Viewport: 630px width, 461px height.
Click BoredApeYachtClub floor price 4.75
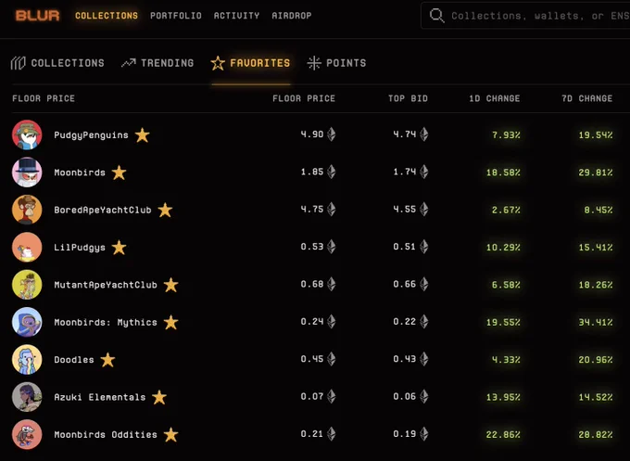[312, 210]
